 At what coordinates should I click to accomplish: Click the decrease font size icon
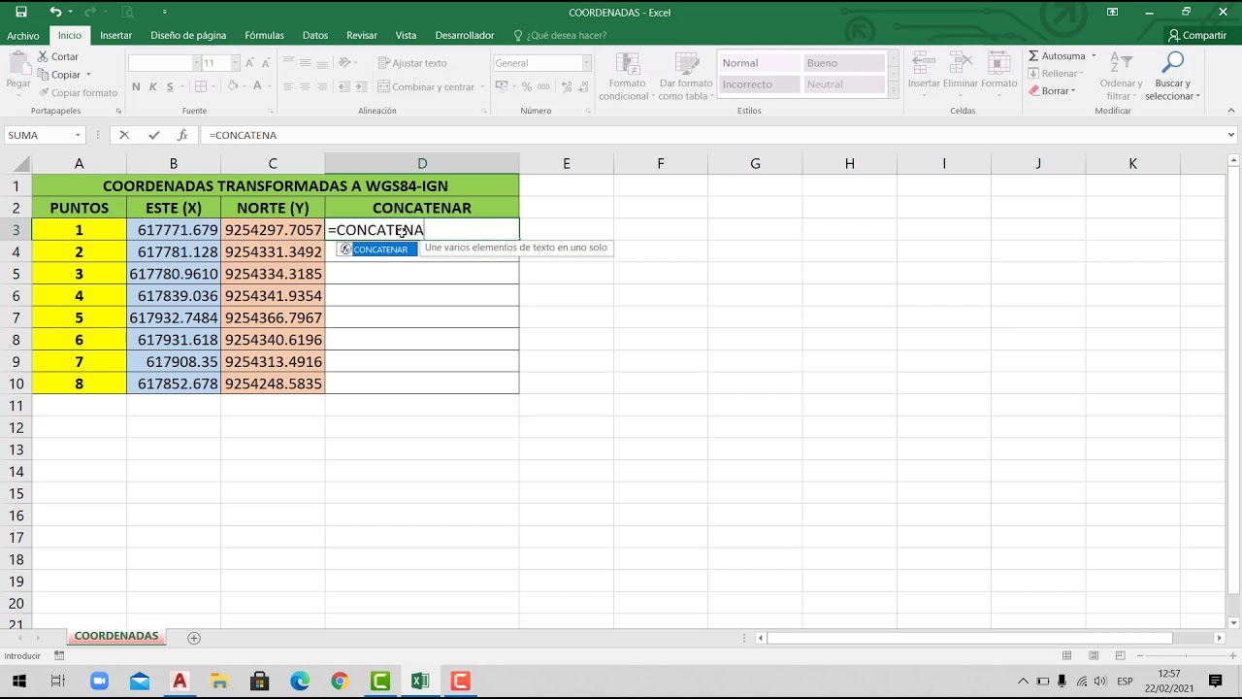(x=267, y=63)
